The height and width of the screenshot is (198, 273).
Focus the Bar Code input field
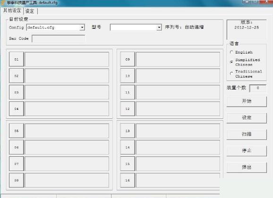click(58, 38)
